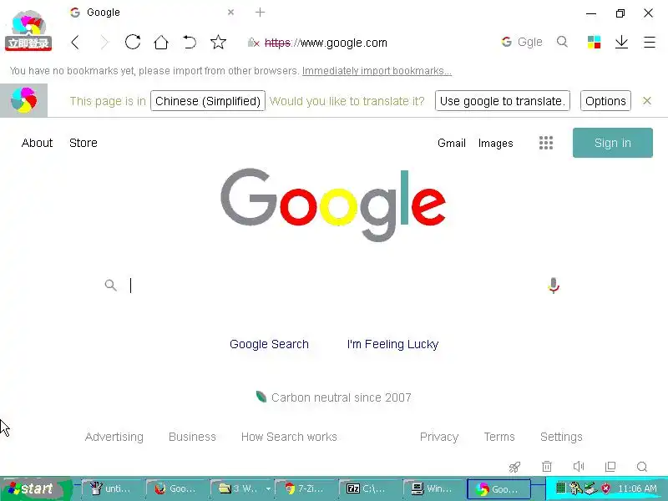Open the Chinese (Simplified) language dropdown
Image resolution: width=668 pixels, height=501 pixels.
pyautogui.click(x=208, y=101)
